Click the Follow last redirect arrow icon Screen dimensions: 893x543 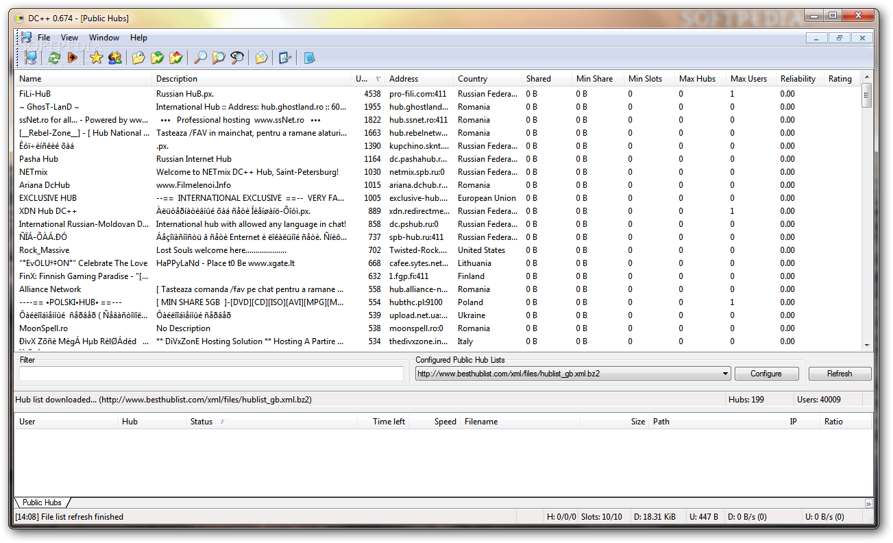click(73, 58)
